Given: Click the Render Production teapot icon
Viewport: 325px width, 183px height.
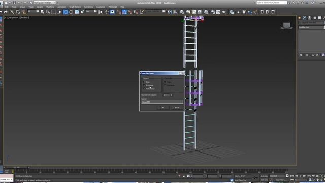Looking at the screenshot, I should click(224, 12).
